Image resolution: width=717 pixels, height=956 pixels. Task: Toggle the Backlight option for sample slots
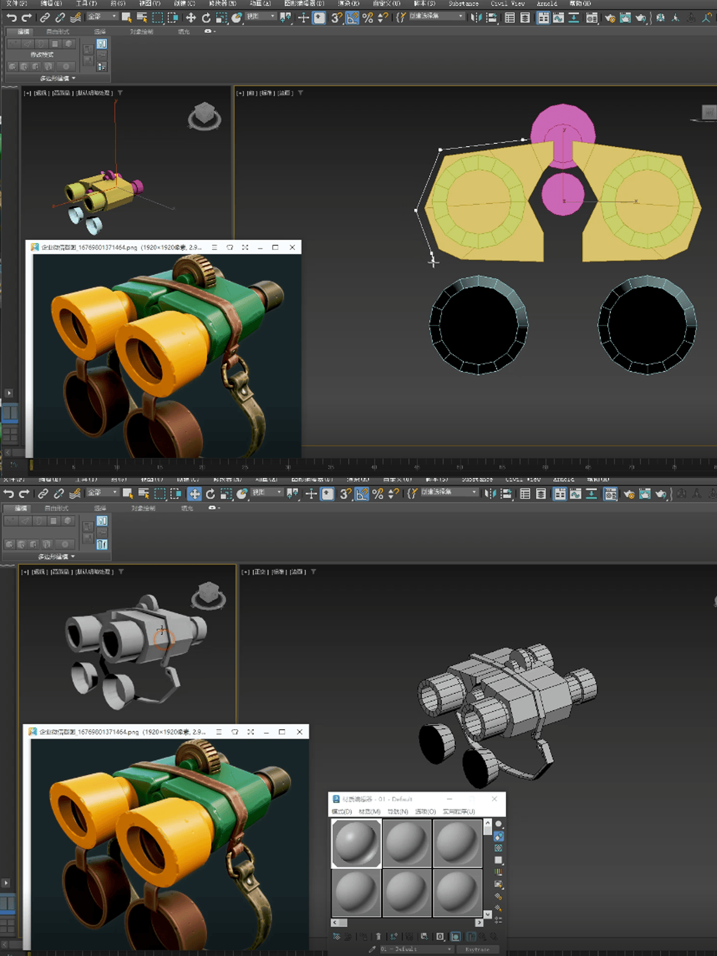click(x=499, y=836)
